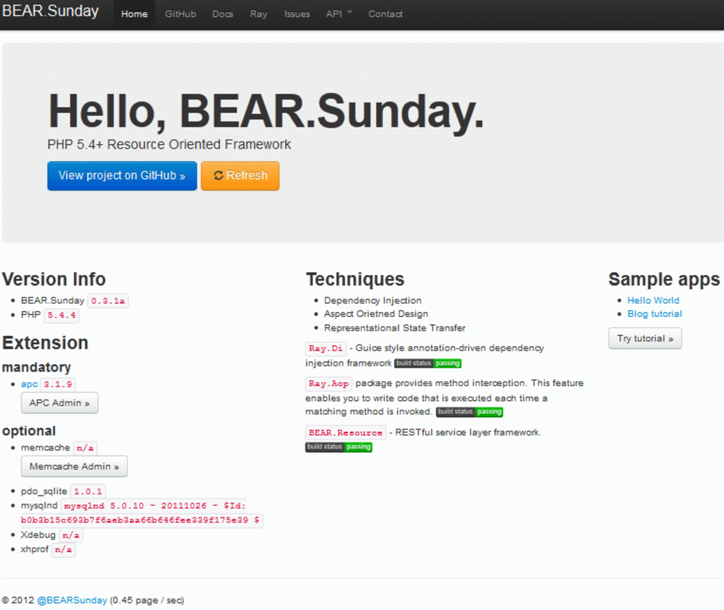Expand the API dropdown caret in navbar
Viewport: 724px width, 610px height.
(350, 12)
